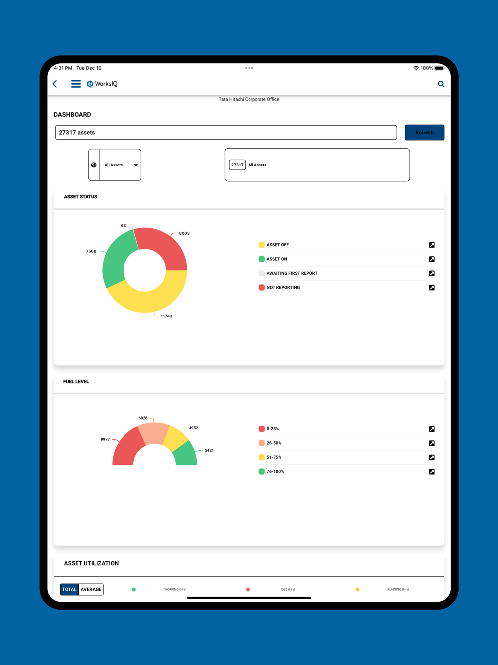Select the red Not Reporting donut segment

click(x=165, y=245)
